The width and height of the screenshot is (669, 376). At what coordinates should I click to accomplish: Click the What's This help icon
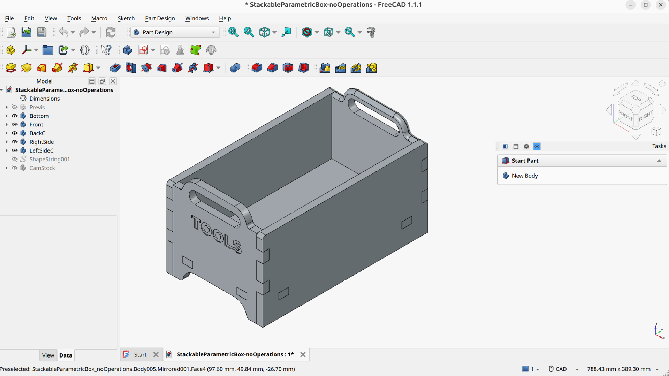[x=106, y=50]
